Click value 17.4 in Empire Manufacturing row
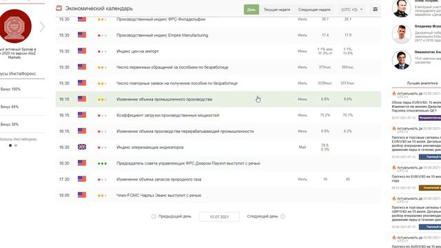Screen dimensions: 441x248 (325, 35)
